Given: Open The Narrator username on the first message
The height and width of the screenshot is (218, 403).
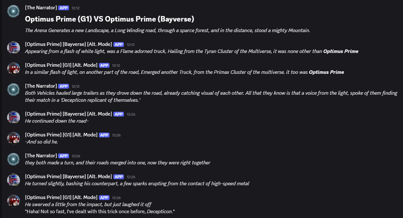Looking at the screenshot, I should pos(41,7).
